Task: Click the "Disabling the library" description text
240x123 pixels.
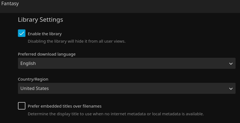Action: tap(77, 41)
